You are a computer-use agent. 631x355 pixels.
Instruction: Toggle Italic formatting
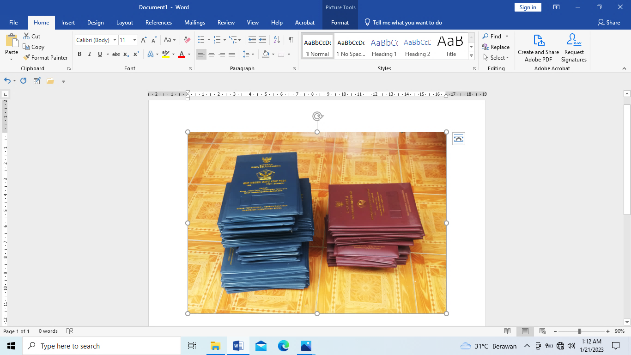90,54
